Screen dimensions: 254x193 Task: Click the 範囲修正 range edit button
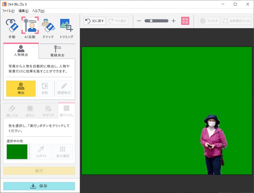pos(64,89)
